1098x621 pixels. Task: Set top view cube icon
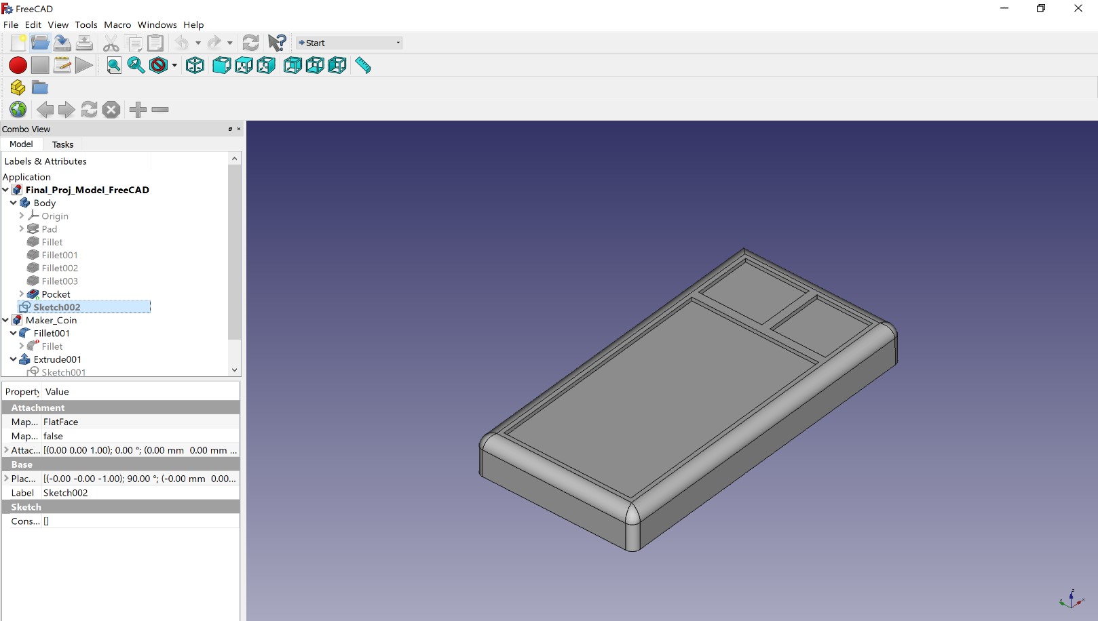(244, 65)
